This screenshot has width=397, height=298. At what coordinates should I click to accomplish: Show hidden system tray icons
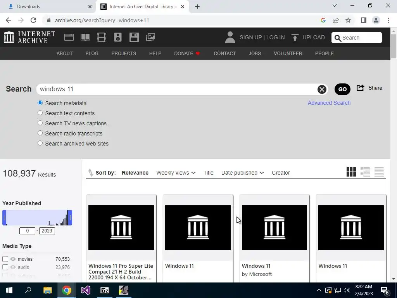pyautogui.click(x=319, y=290)
